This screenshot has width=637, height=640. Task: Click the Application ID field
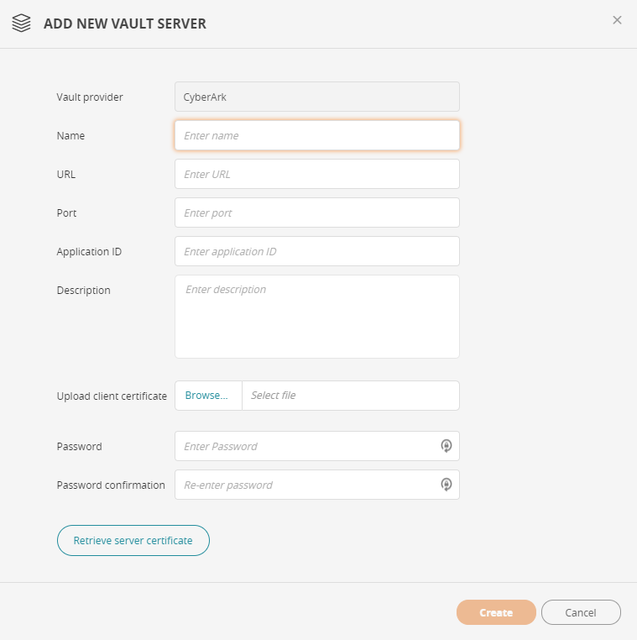(x=316, y=251)
